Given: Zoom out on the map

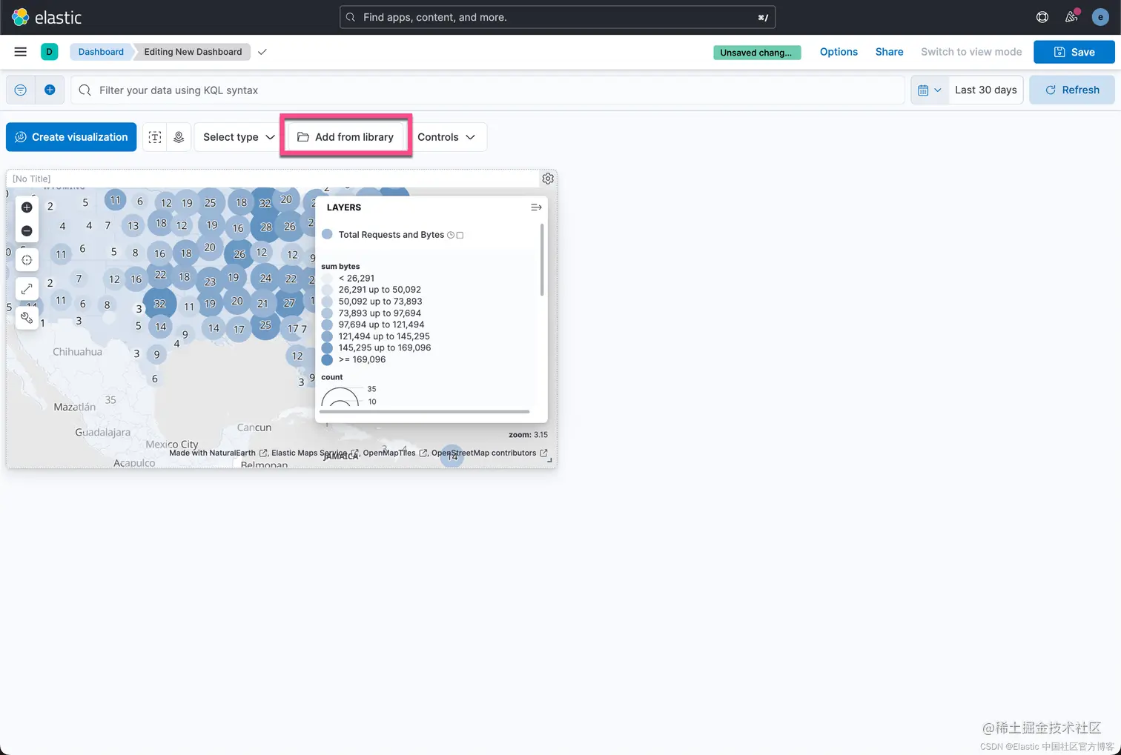Looking at the screenshot, I should (x=27, y=231).
